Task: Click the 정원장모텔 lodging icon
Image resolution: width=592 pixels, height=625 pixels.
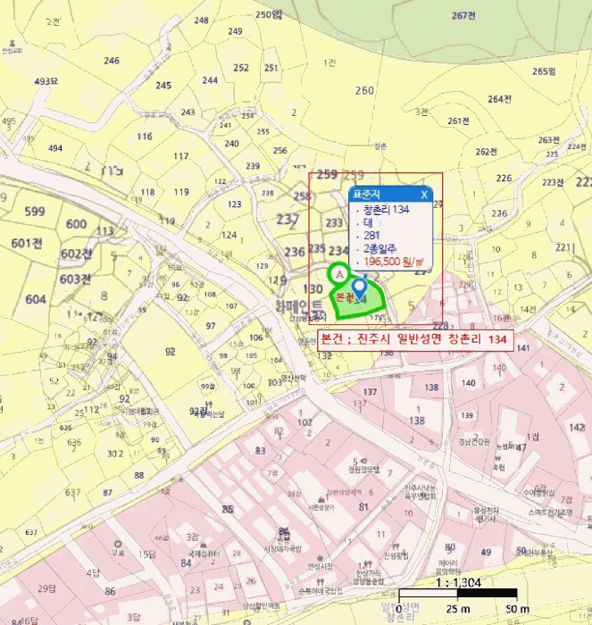Action: pos(364,462)
